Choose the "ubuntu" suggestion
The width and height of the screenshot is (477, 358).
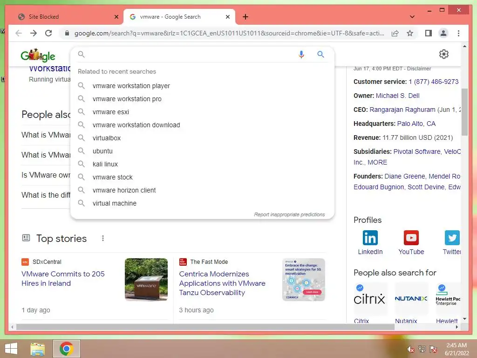pyautogui.click(x=202, y=151)
